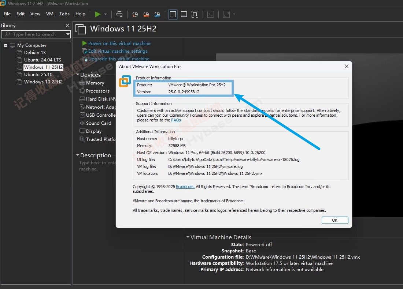Click the green Power On play button
The width and height of the screenshot is (403, 289).
coord(97,14)
